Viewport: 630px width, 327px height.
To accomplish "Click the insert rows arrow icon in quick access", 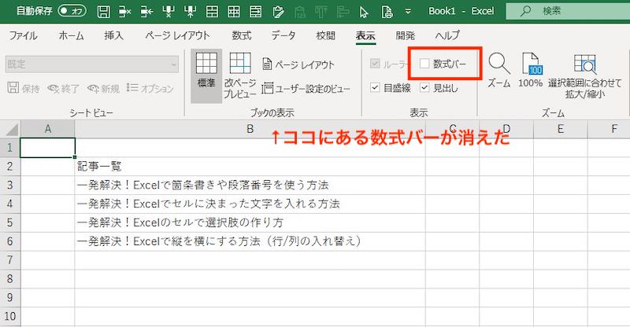I will point(146,12).
